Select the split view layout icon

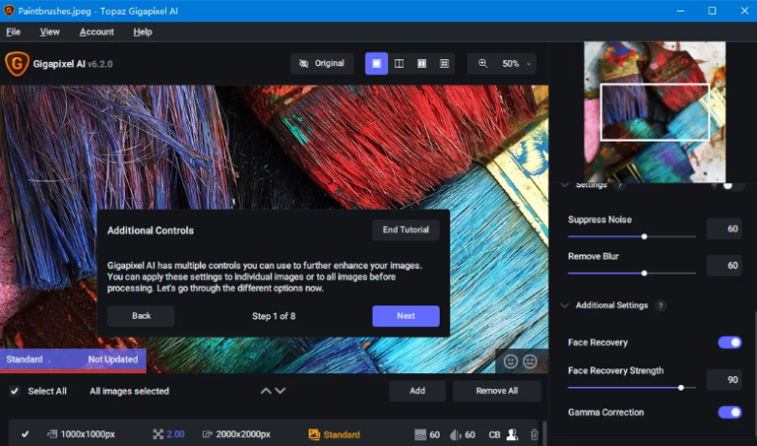399,63
